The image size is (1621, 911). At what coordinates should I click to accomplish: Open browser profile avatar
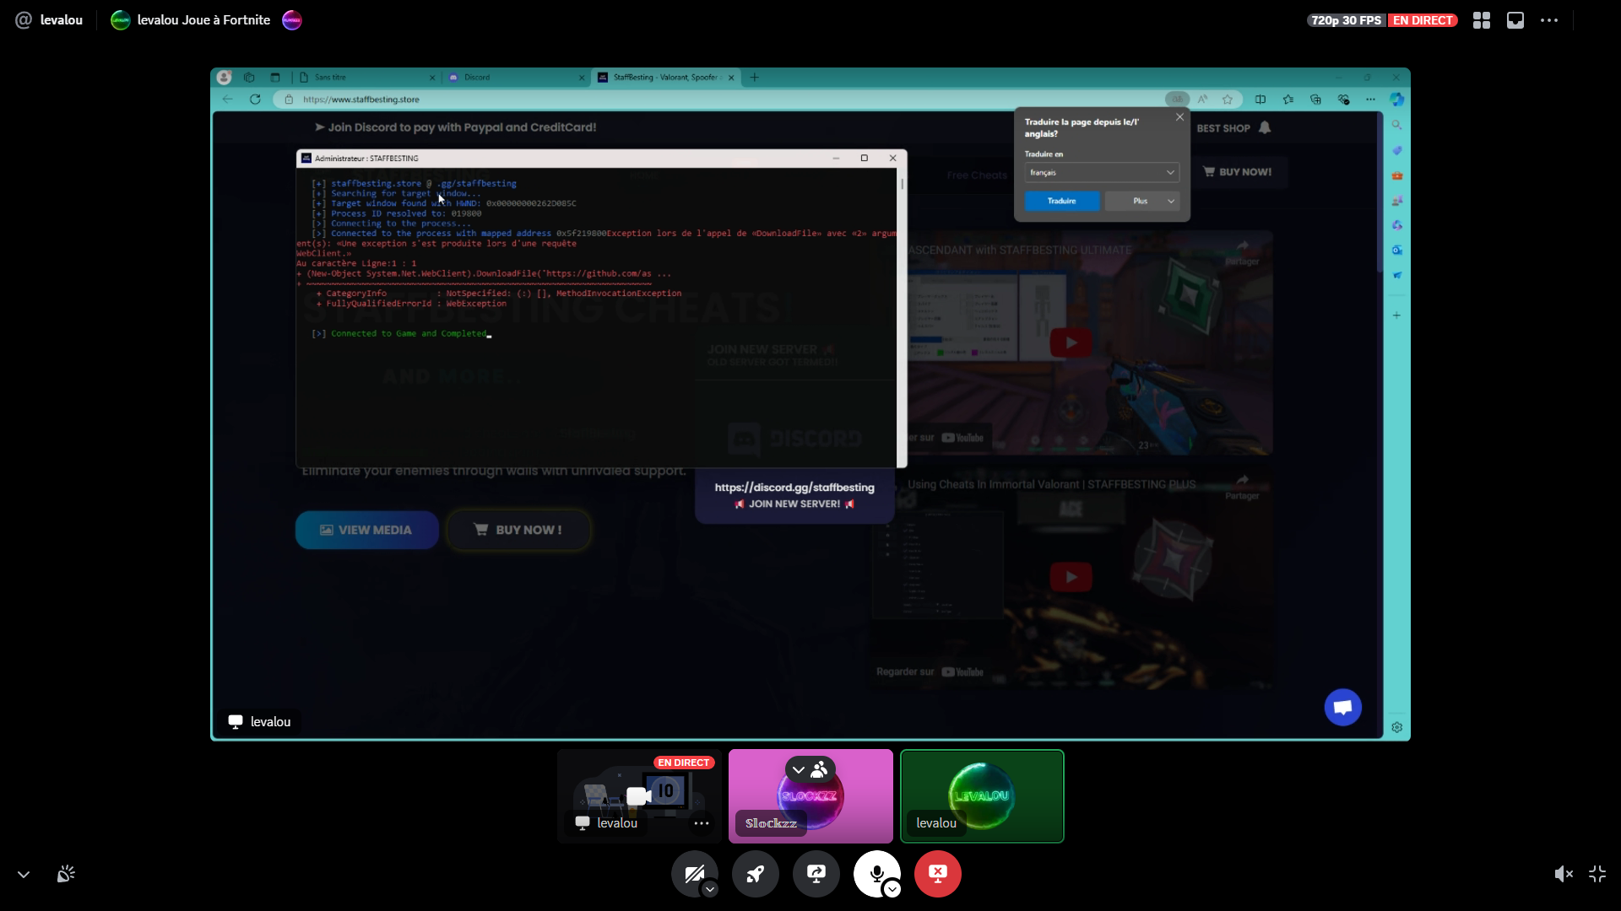pos(224,78)
